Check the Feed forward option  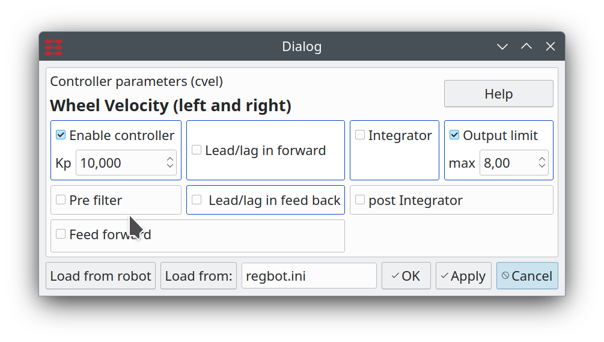[61, 234]
